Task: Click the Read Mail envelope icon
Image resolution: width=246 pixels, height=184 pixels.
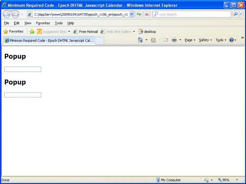Action: click(165, 40)
